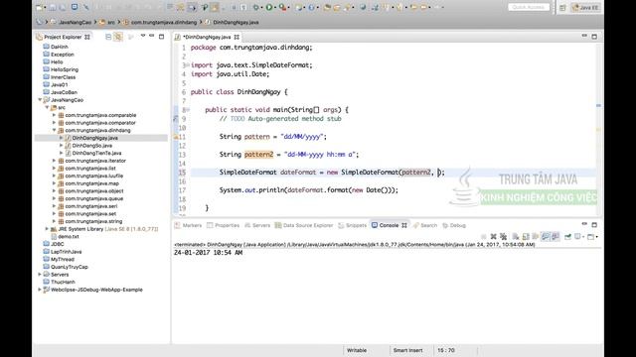Viewport: 636px width, 357px height.
Task: Open dropdown arrow beside Run button
Action: tap(275, 8)
